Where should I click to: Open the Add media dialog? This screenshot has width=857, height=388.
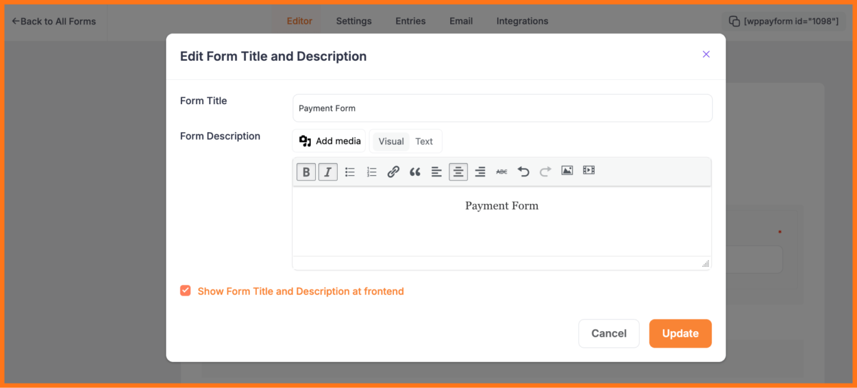coord(329,140)
